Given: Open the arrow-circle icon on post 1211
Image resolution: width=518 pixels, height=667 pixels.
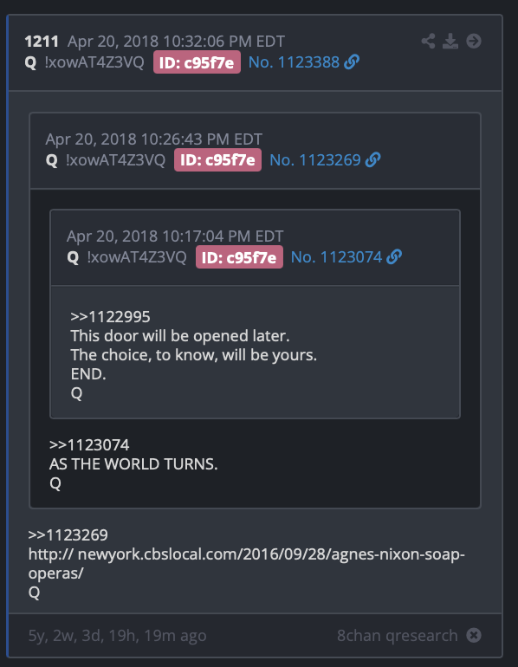Looking at the screenshot, I should (x=474, y=42).
